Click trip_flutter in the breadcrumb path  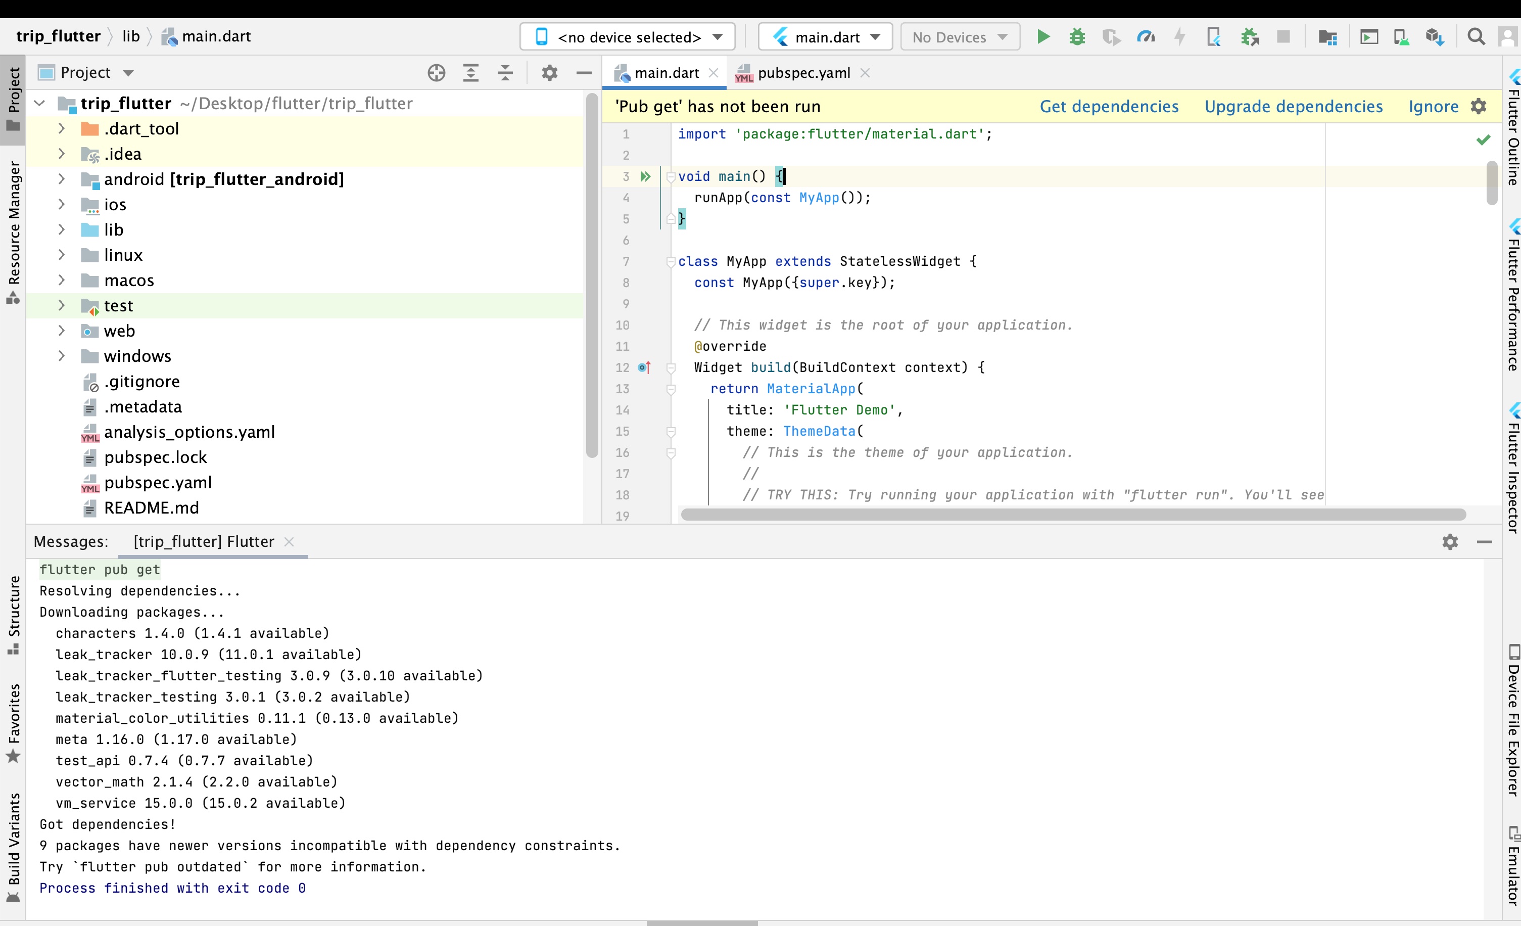(58, 36)
